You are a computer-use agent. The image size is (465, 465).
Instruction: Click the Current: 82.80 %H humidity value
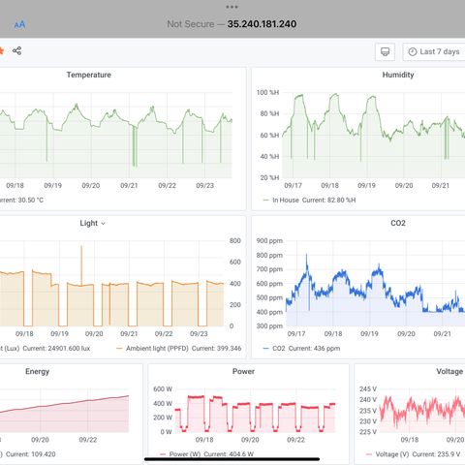(328, 200)
